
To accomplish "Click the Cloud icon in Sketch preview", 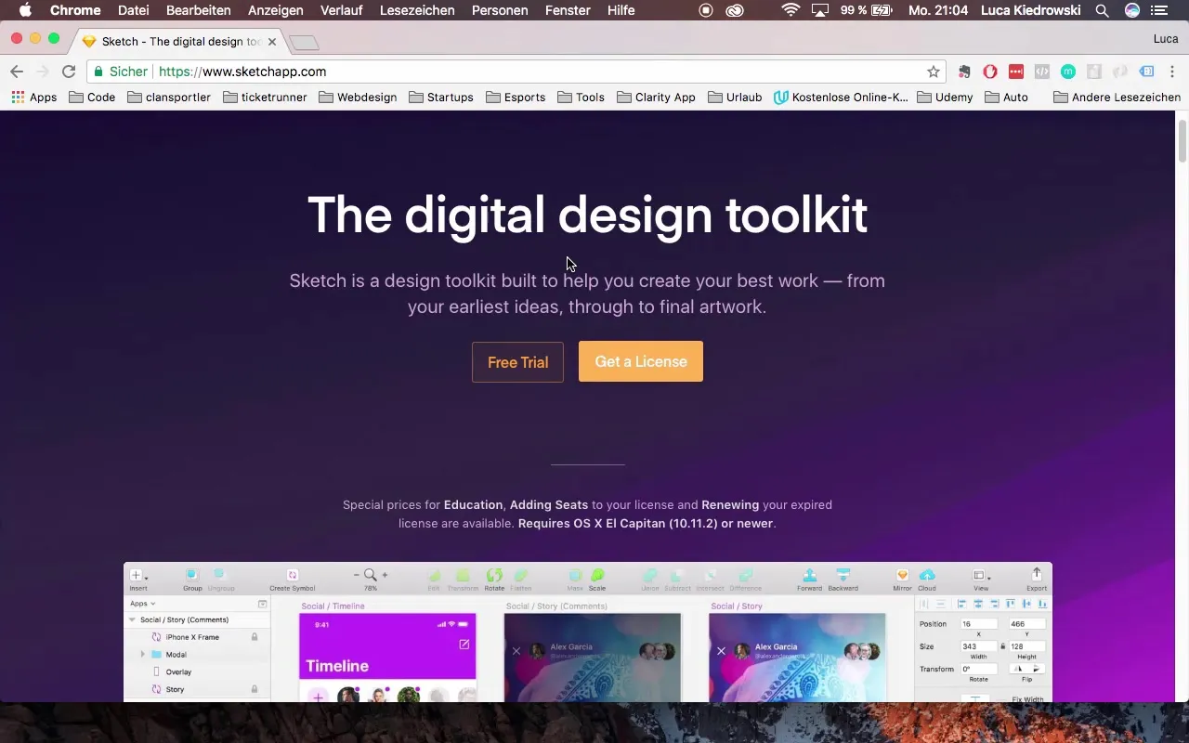I will click(927, 580).
